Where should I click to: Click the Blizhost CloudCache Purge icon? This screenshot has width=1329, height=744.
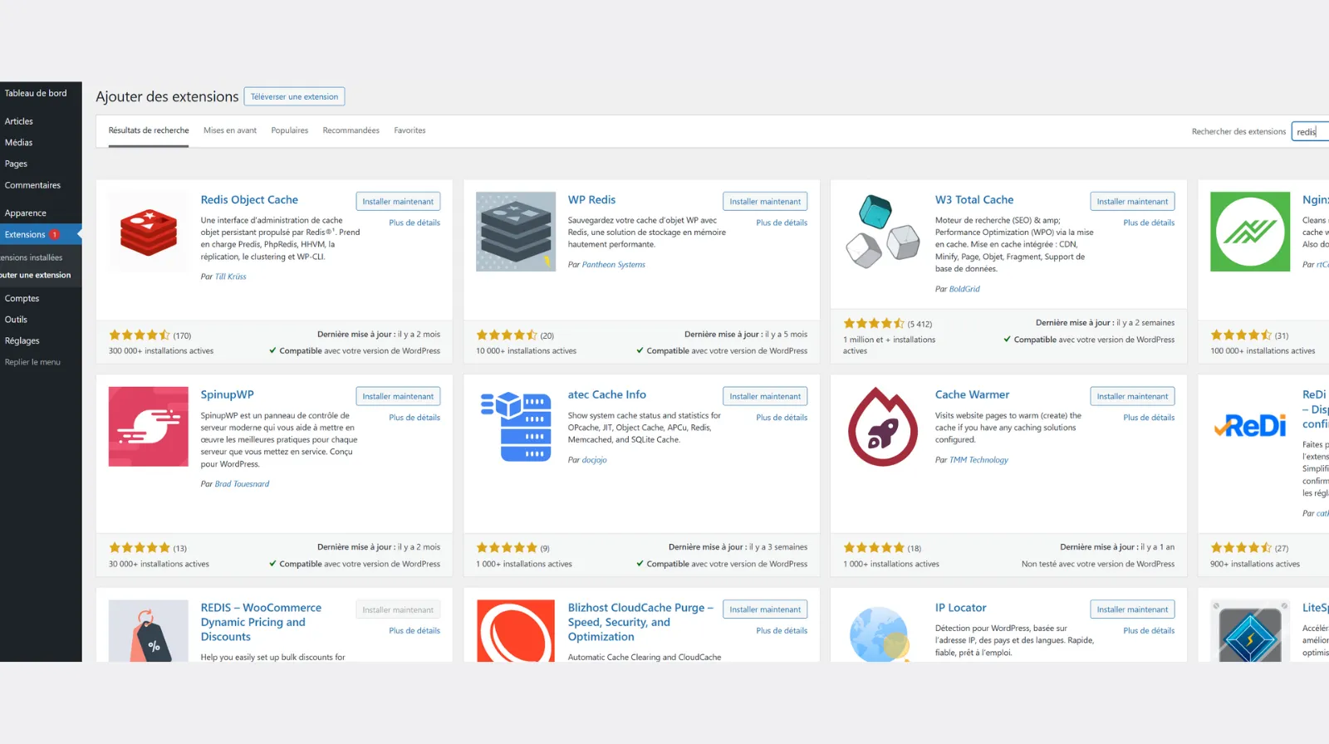(x=515, y=630)
